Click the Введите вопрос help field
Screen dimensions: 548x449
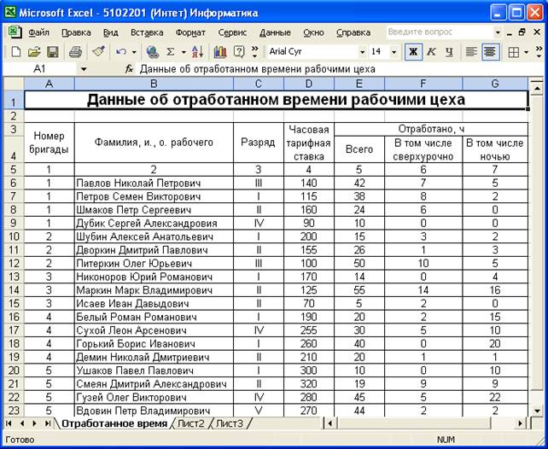(433, 32)
